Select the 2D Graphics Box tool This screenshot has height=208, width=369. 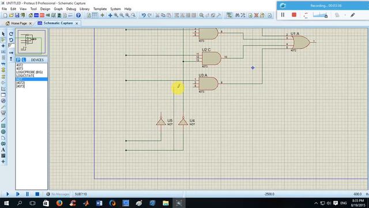click(3, 126)
